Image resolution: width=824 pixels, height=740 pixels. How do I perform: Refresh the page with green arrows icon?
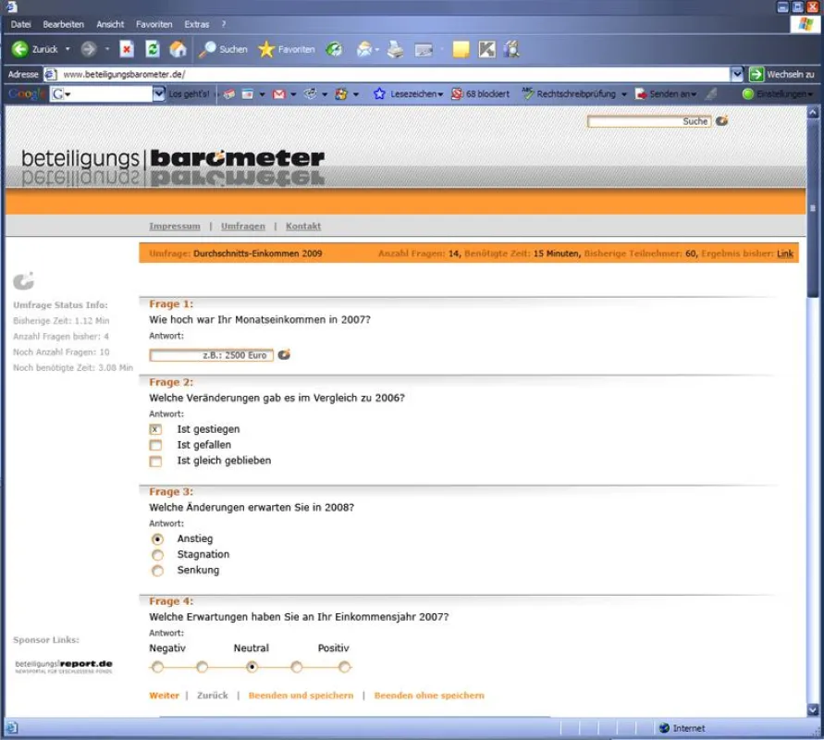pos(153,49)
